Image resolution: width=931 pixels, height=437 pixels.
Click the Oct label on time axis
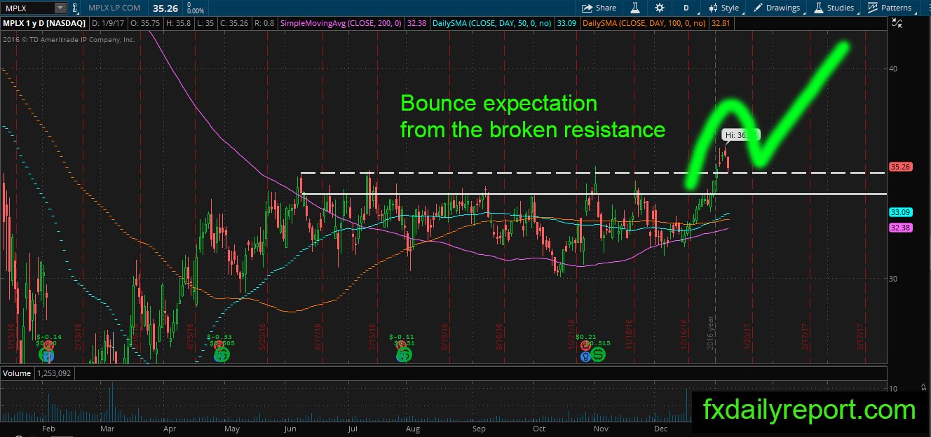(x=538, y=427)
